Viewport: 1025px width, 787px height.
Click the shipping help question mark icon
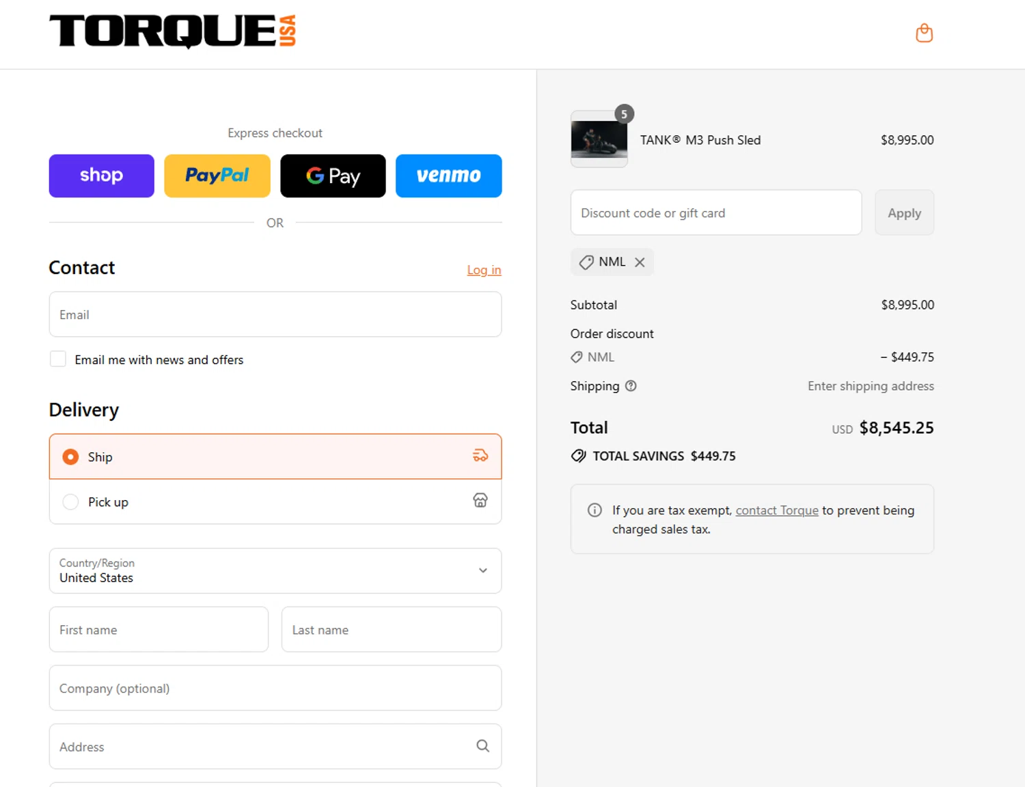click(631, 386)
